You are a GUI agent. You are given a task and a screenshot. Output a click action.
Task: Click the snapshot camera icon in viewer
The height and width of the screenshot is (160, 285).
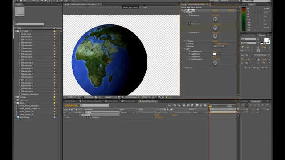[x=96, y=97]
